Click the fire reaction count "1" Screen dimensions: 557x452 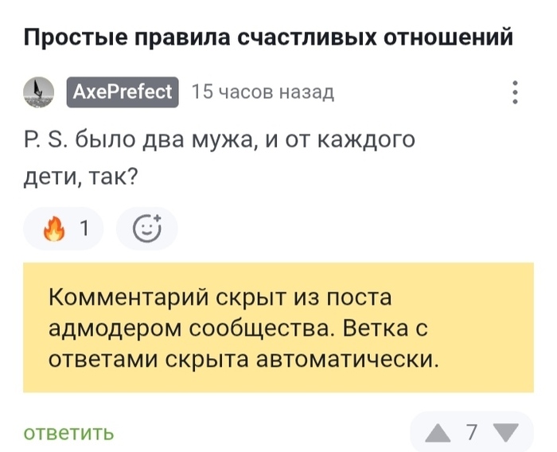84,230
